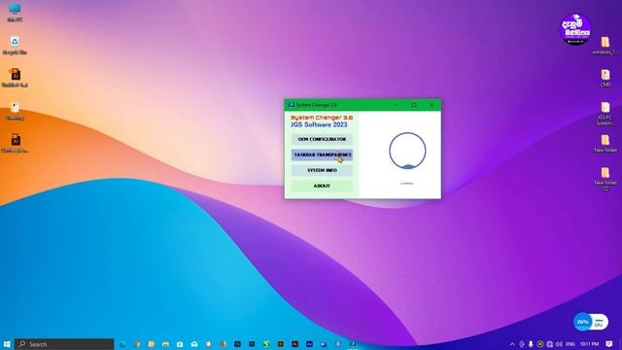Open Microsoft Store from the taskbar
The height and width of the screenshot is (350, 622).
point(180,344)
